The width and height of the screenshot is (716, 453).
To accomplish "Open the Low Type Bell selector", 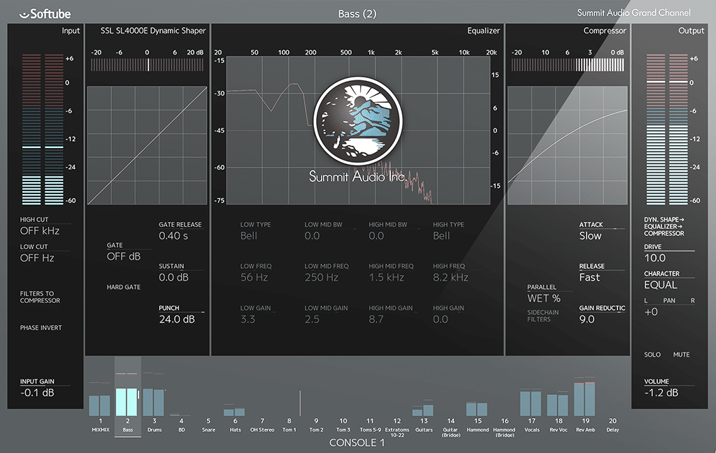I will tap(249, 236).
